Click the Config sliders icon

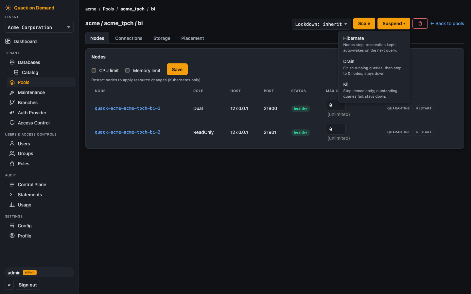(x=12, y=225)
